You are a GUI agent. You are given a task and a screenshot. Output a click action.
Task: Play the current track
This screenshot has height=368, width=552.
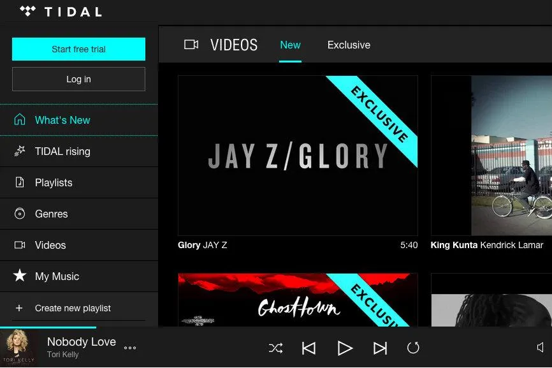point(345,348)
